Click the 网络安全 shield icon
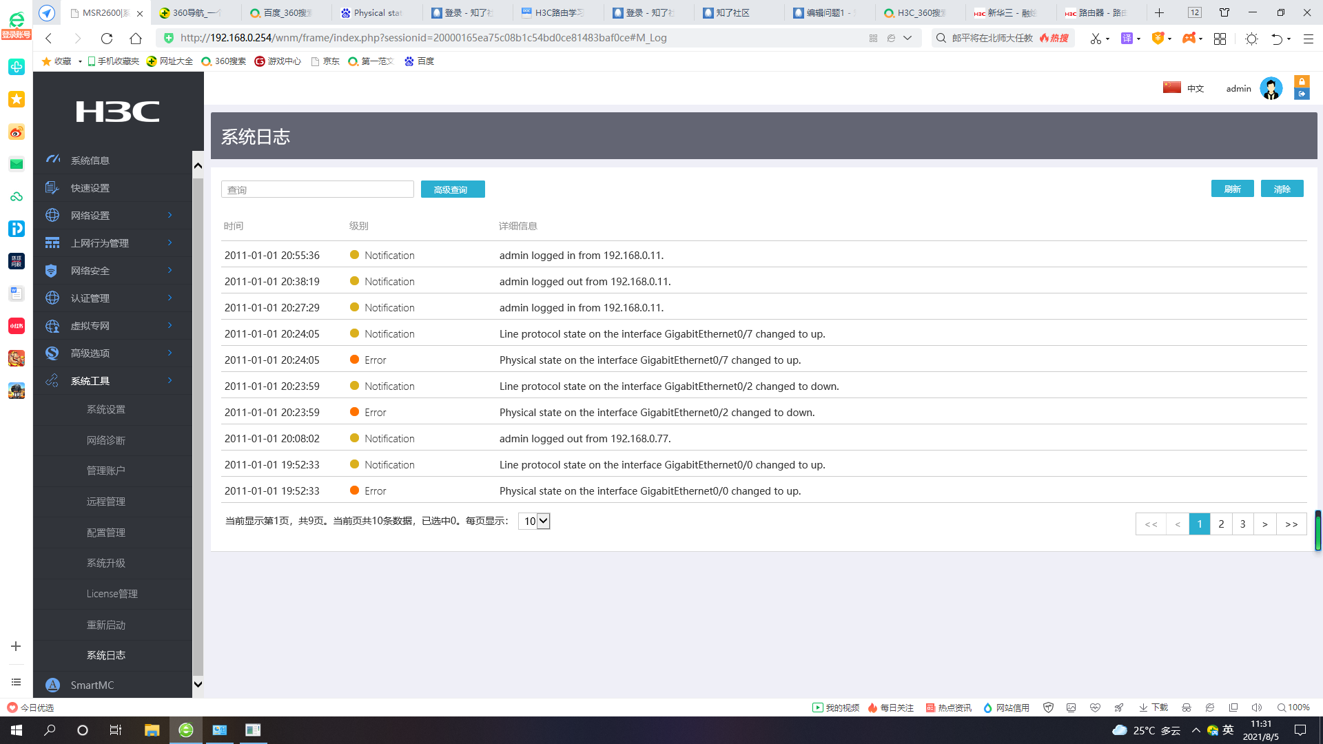 pos(52,271)
